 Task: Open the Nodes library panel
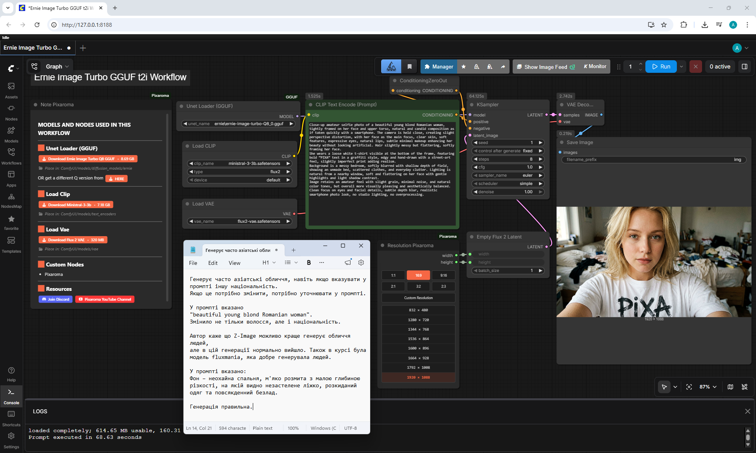[11, 113]
